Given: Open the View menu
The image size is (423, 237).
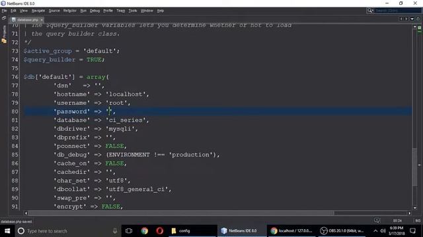Looking at the screenshot, I should click(24, 11).
